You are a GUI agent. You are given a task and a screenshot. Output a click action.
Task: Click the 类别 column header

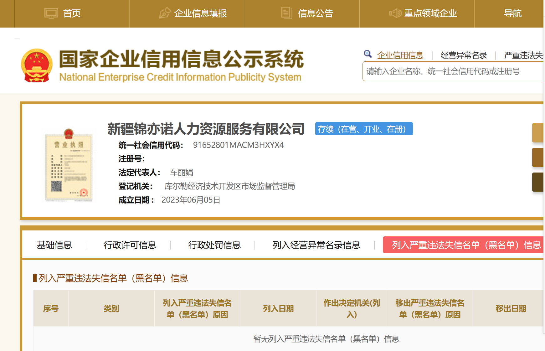(x=111, y=309)
